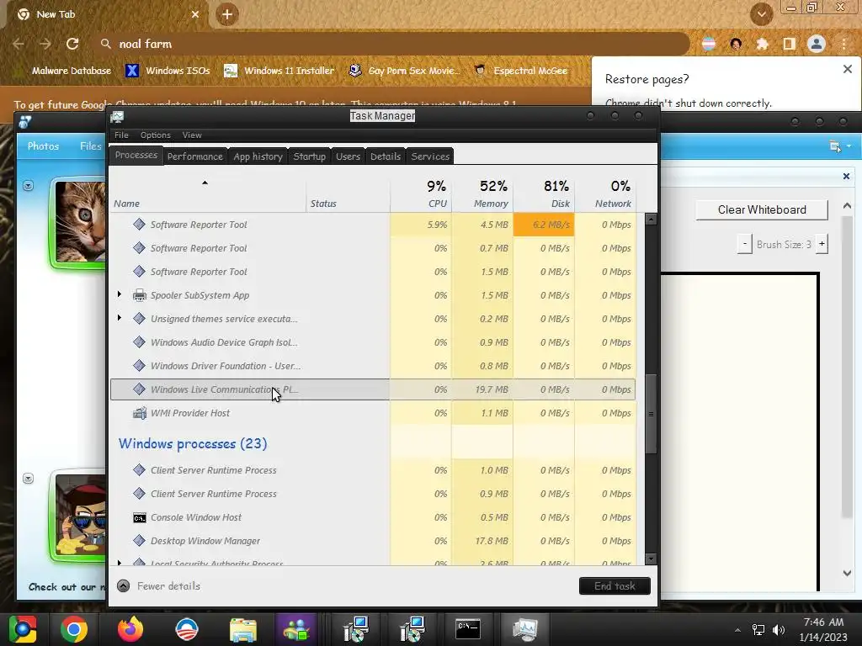Select the Desktop Window Manager icon
The image size is (862, 646).
pyautogui.click(x=140, y=541)
